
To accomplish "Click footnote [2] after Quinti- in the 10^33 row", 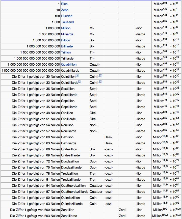I will click(x=101, y=82).
